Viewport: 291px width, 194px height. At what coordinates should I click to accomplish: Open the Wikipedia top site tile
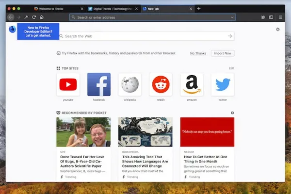130,84
